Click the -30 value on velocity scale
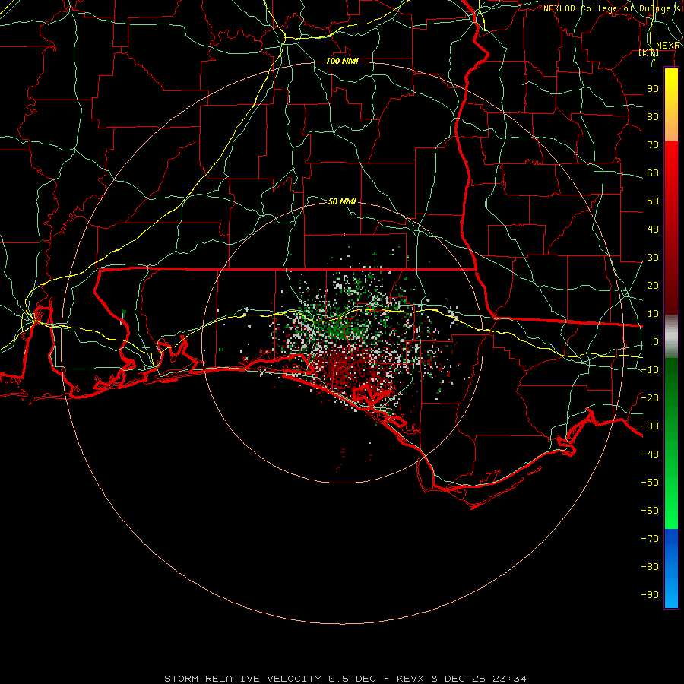 tap(650, 426)
